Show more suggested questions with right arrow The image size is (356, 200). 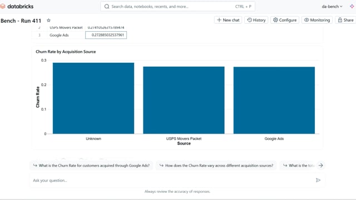pos(320,166)
